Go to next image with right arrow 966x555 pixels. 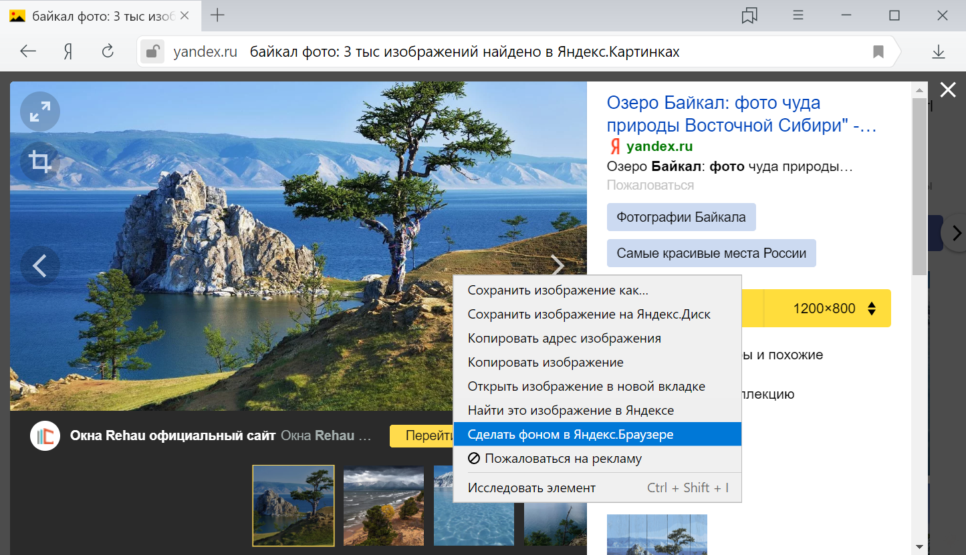557,266
